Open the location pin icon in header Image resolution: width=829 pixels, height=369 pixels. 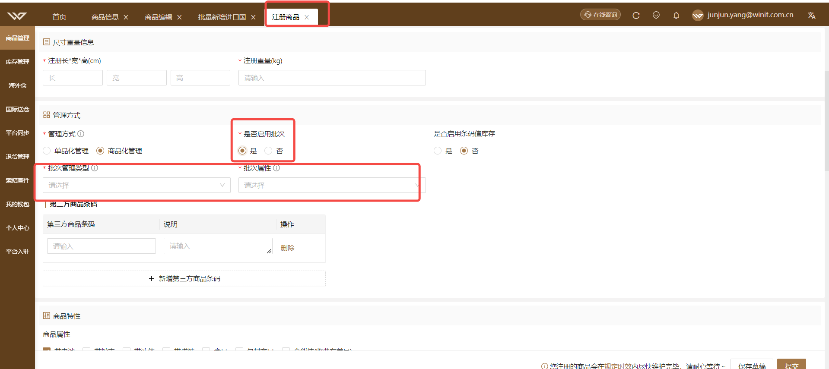coord(656,16)
